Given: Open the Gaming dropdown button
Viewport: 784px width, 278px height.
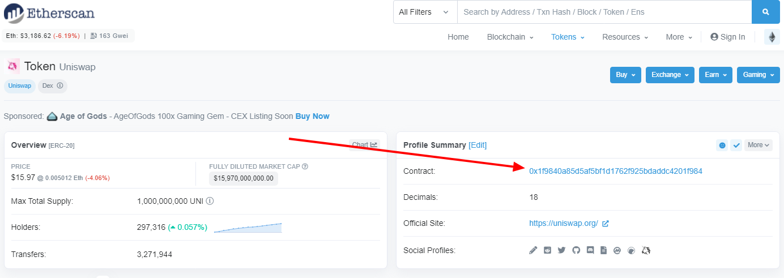Looking at the screenshot, I should click(x=758, y=75).
